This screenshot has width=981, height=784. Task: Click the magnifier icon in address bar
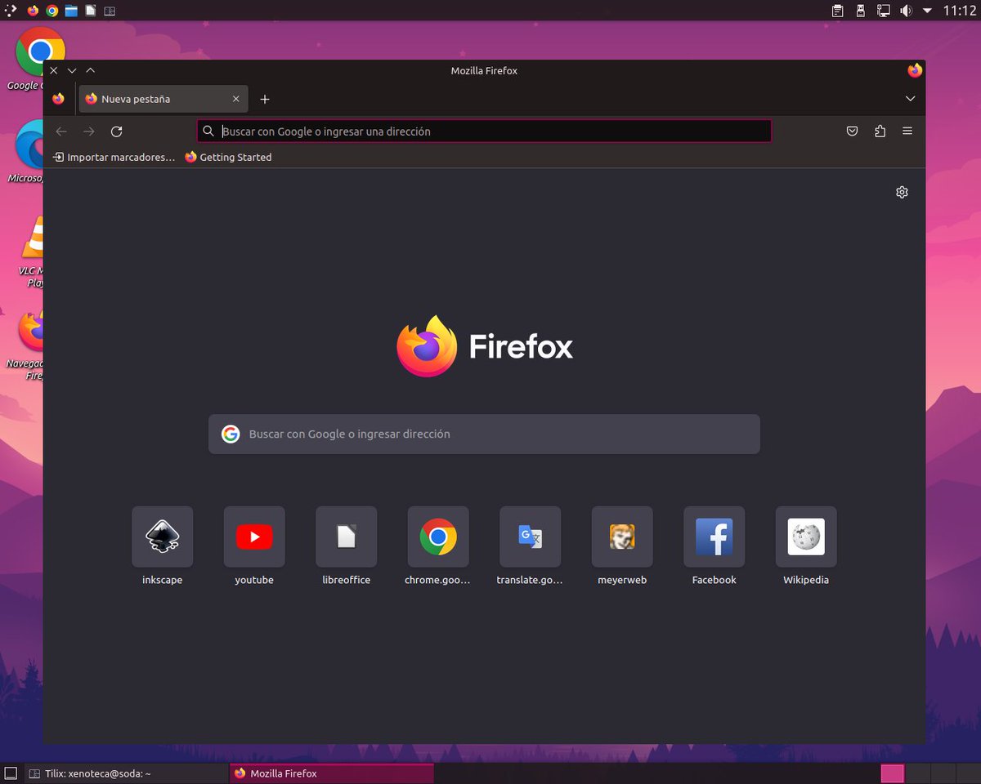[208, 131]
